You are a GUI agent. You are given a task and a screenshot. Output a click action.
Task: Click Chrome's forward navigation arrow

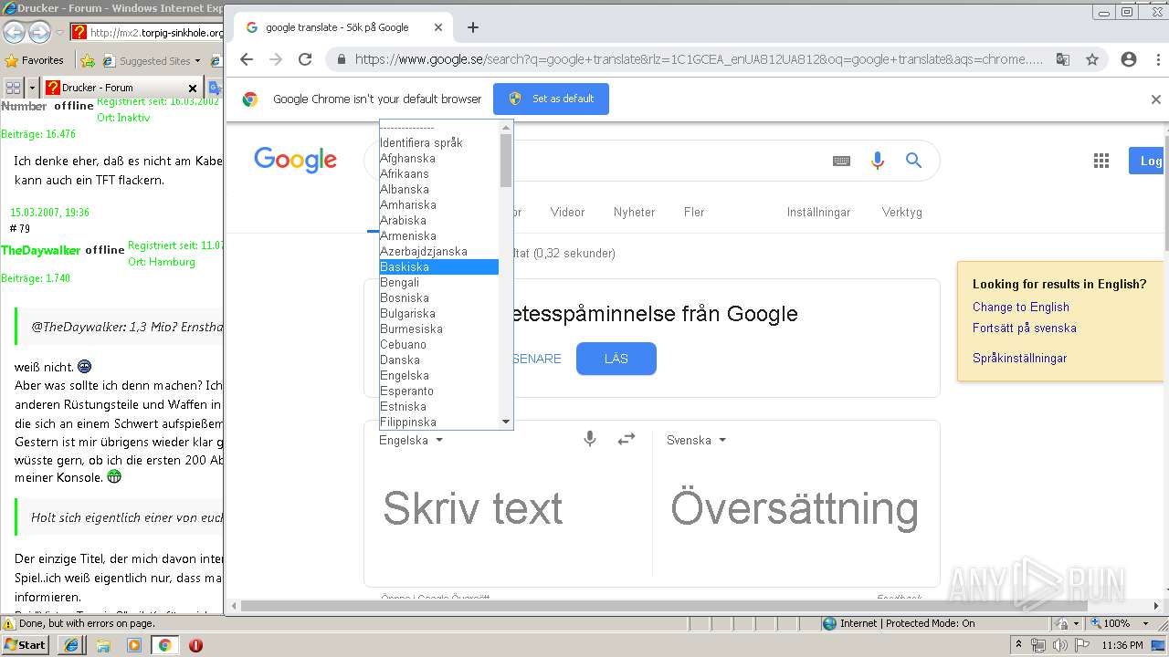coord(276,59)
